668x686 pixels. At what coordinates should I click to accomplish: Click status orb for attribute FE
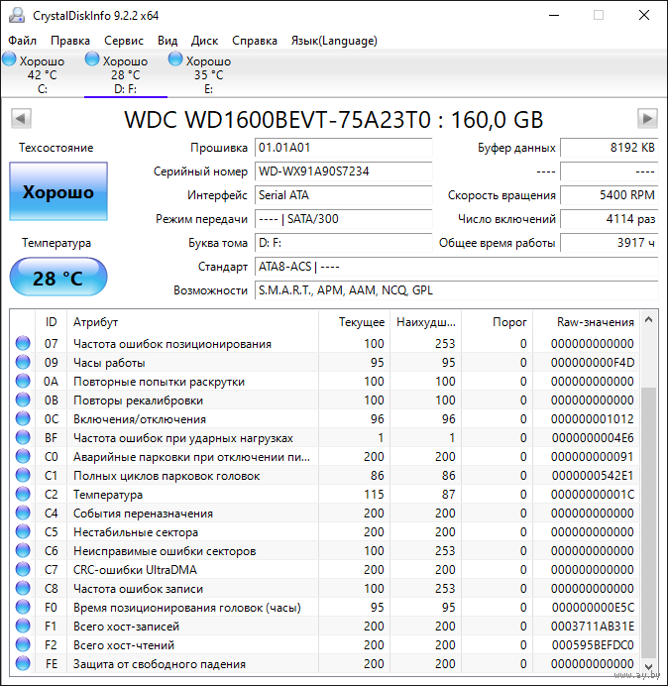[x=23, y=663]
